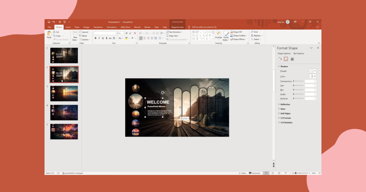Expand the Soft Edges section

coord(284,113)
